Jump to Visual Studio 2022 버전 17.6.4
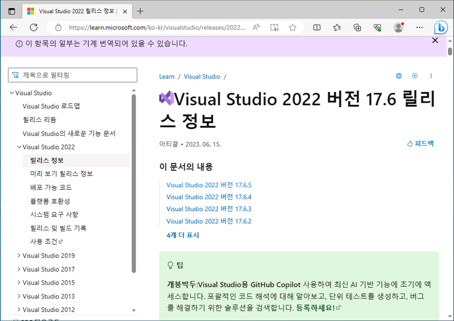454x321 pixels. click(x=209, y=197)
